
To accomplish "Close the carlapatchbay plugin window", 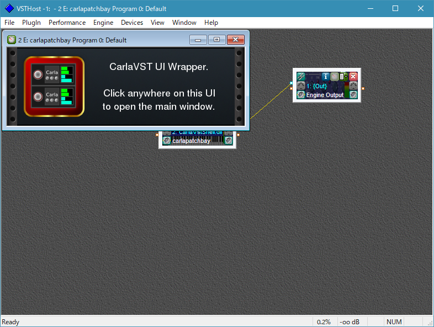I will (x=236, y=40).
